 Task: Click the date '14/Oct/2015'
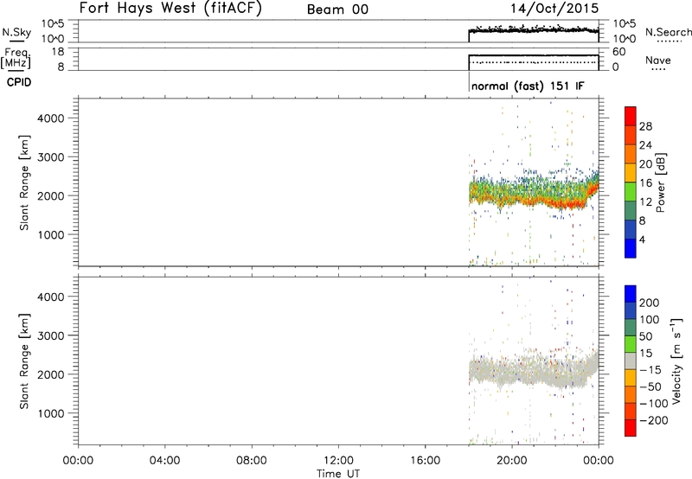(554, 9)
